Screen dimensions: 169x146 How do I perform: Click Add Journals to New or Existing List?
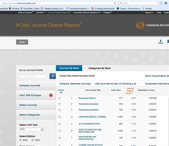[x=116, y=84]
